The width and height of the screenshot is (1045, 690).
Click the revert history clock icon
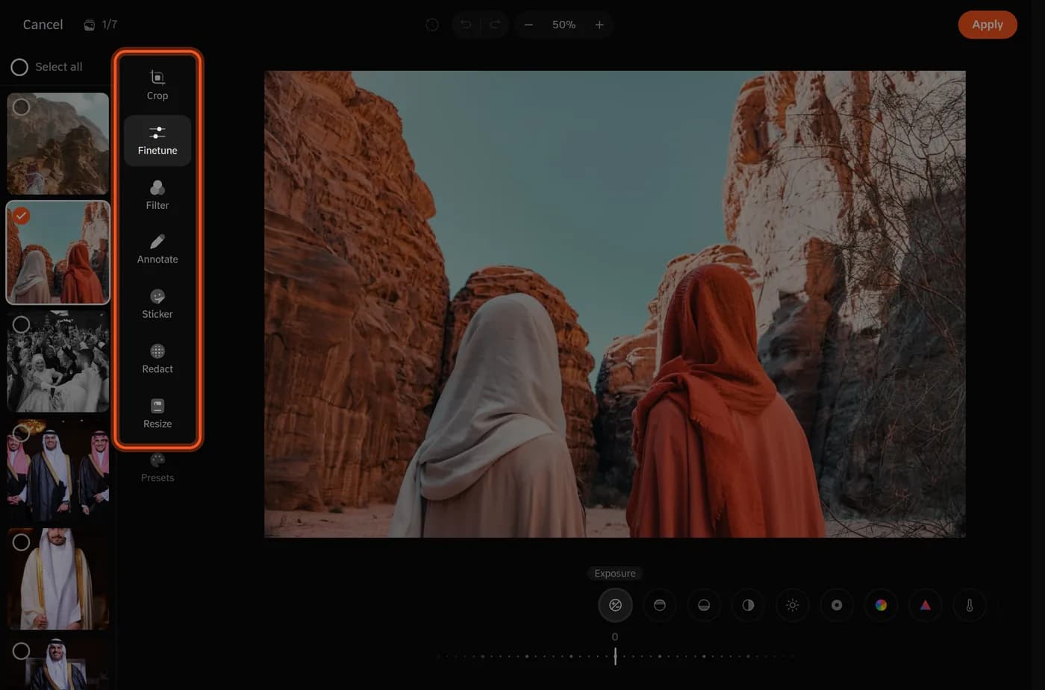[x=432, y=25]
